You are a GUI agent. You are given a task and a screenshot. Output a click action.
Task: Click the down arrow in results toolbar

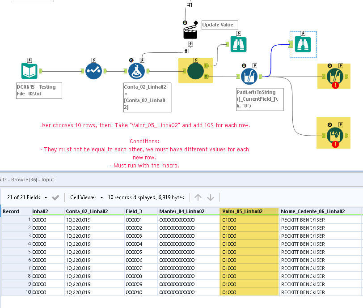pos(210,197)
